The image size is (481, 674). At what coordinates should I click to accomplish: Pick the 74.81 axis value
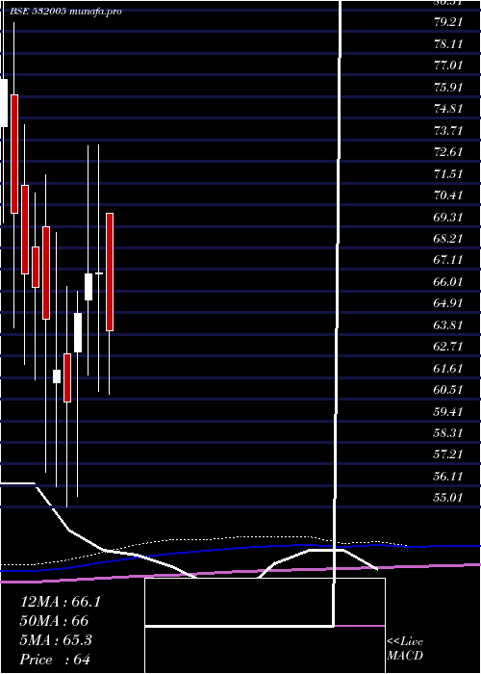pos(448,108)
